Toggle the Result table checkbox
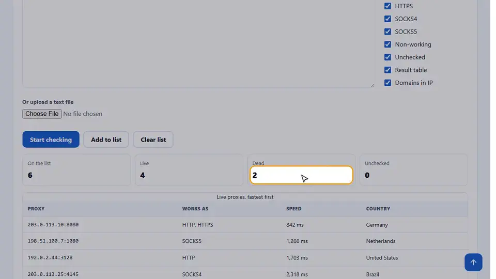496x279 pixels. pos(388,70)
